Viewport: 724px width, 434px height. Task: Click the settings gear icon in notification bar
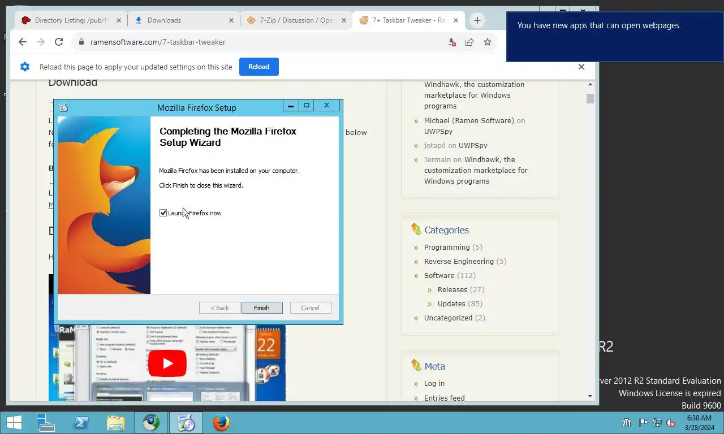click(25, 67)
